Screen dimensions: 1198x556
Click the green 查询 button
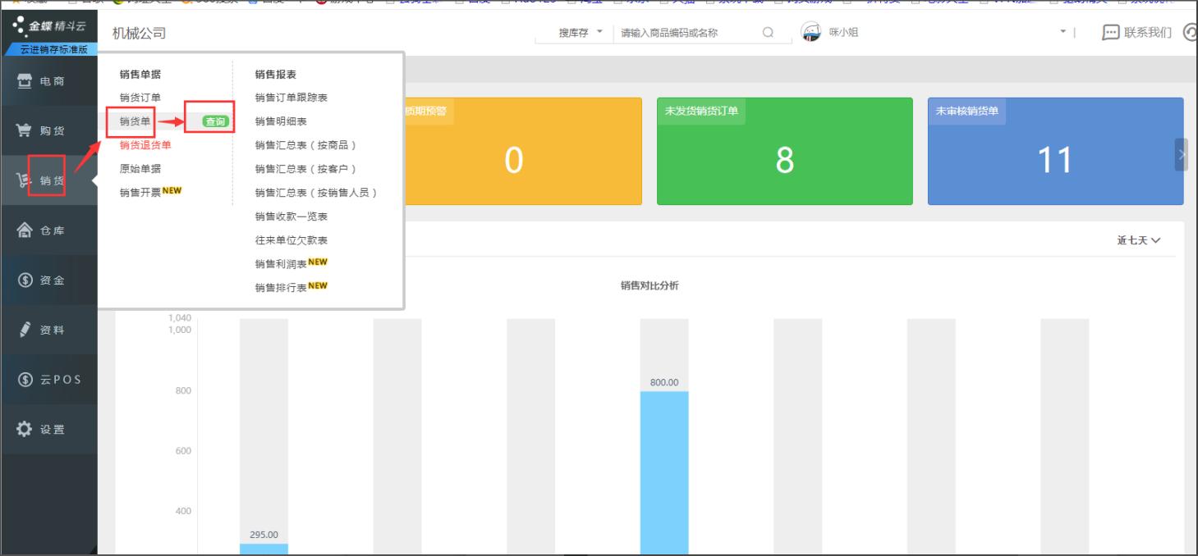[x=215, y=121]
